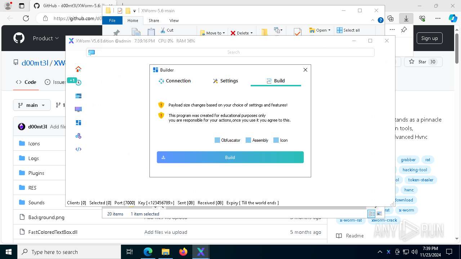Viewport: 461px width, 259px height.
Task: Switch Explorer to details view icon
Action: [x=371, y=214]
